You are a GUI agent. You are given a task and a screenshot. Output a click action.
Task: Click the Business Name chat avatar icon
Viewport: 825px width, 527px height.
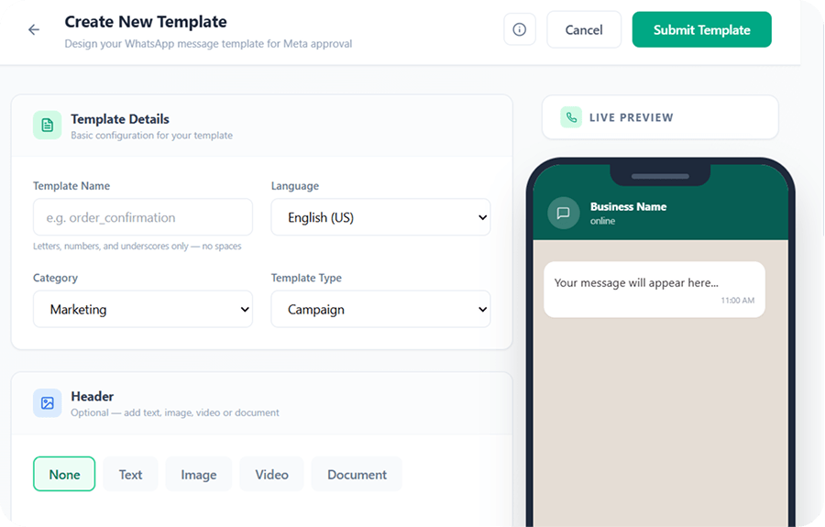point(564,213)
